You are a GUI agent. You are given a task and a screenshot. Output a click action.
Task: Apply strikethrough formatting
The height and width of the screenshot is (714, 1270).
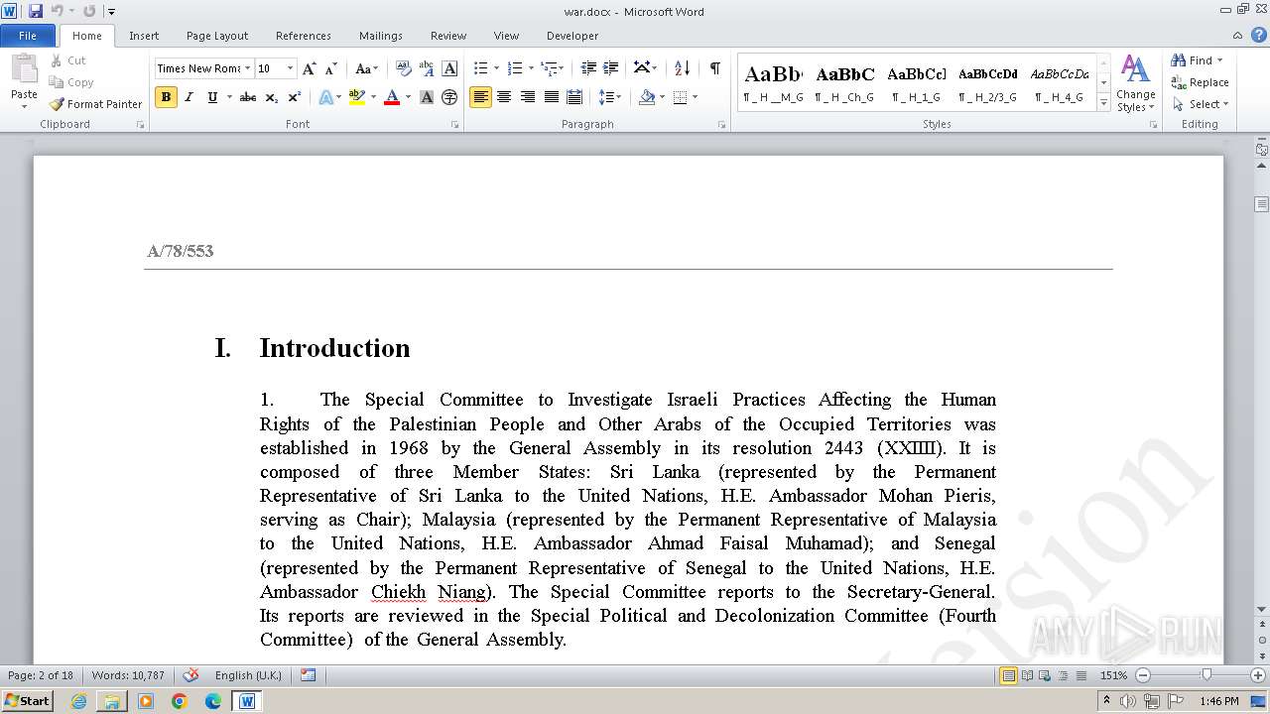click(x=248, y=97)
